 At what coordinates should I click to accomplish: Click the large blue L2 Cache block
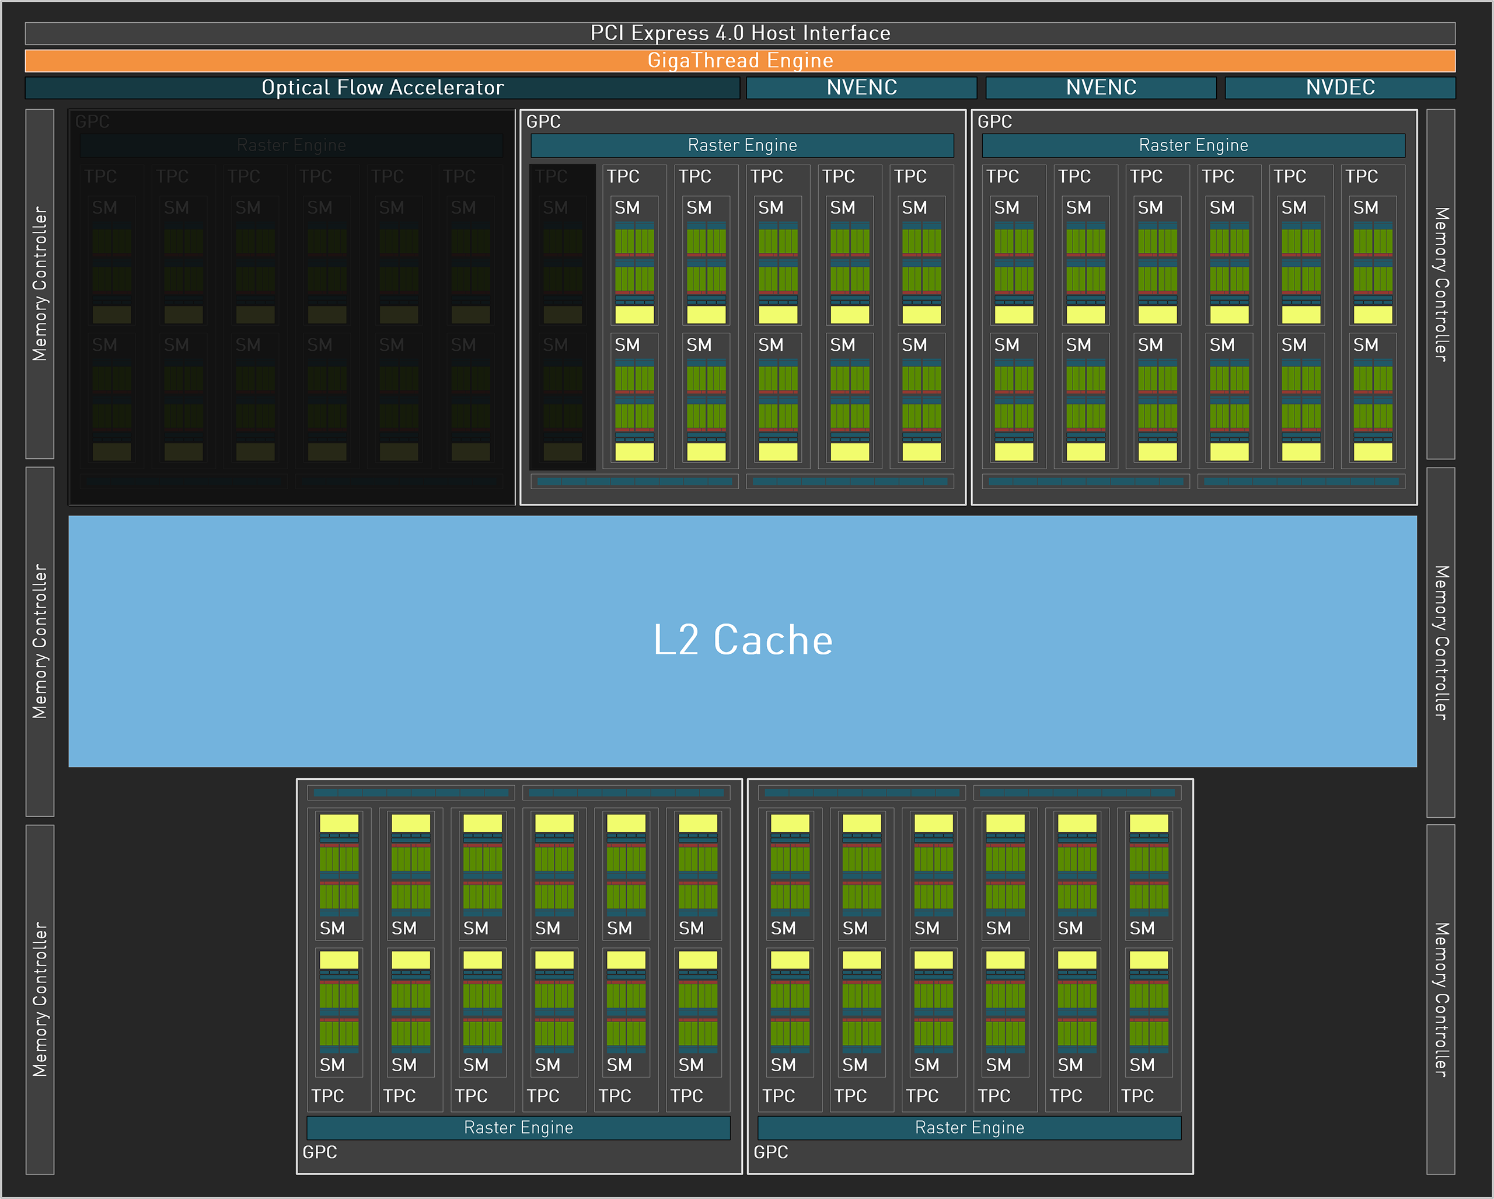[x=743, y=640]
